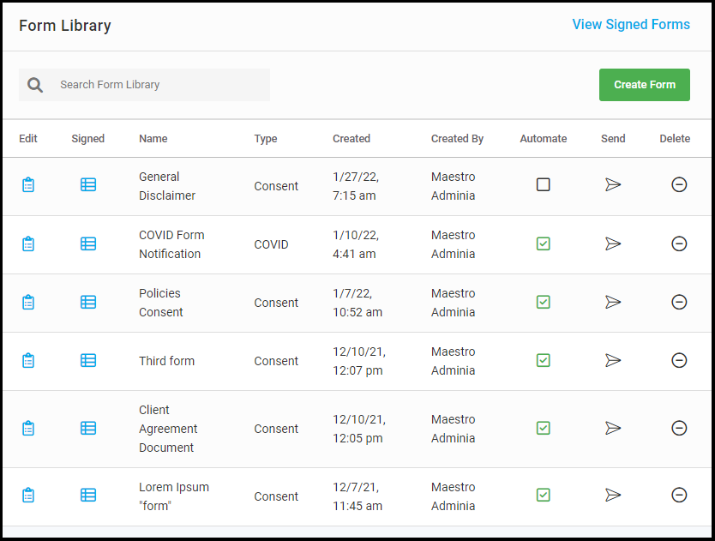The image size is (715, 541).
Task: Focus the Search Form Library field
Action: click(x=144, y=85)
